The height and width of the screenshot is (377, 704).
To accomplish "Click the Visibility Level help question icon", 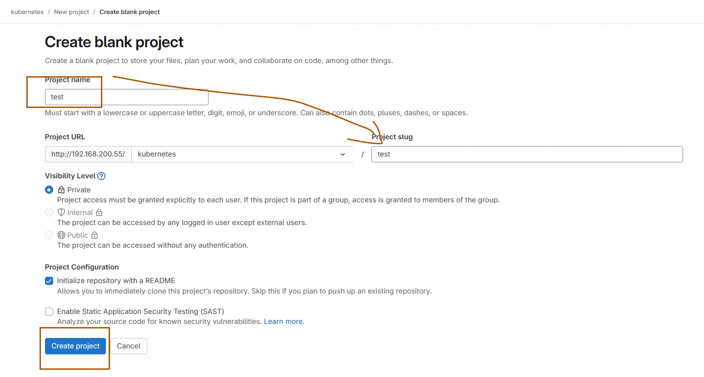I will click(101, 176).
